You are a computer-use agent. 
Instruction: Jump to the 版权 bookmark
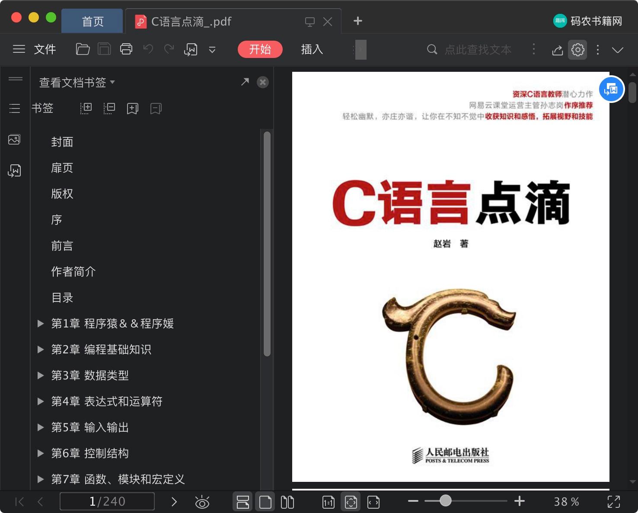(x=62, y=194)
